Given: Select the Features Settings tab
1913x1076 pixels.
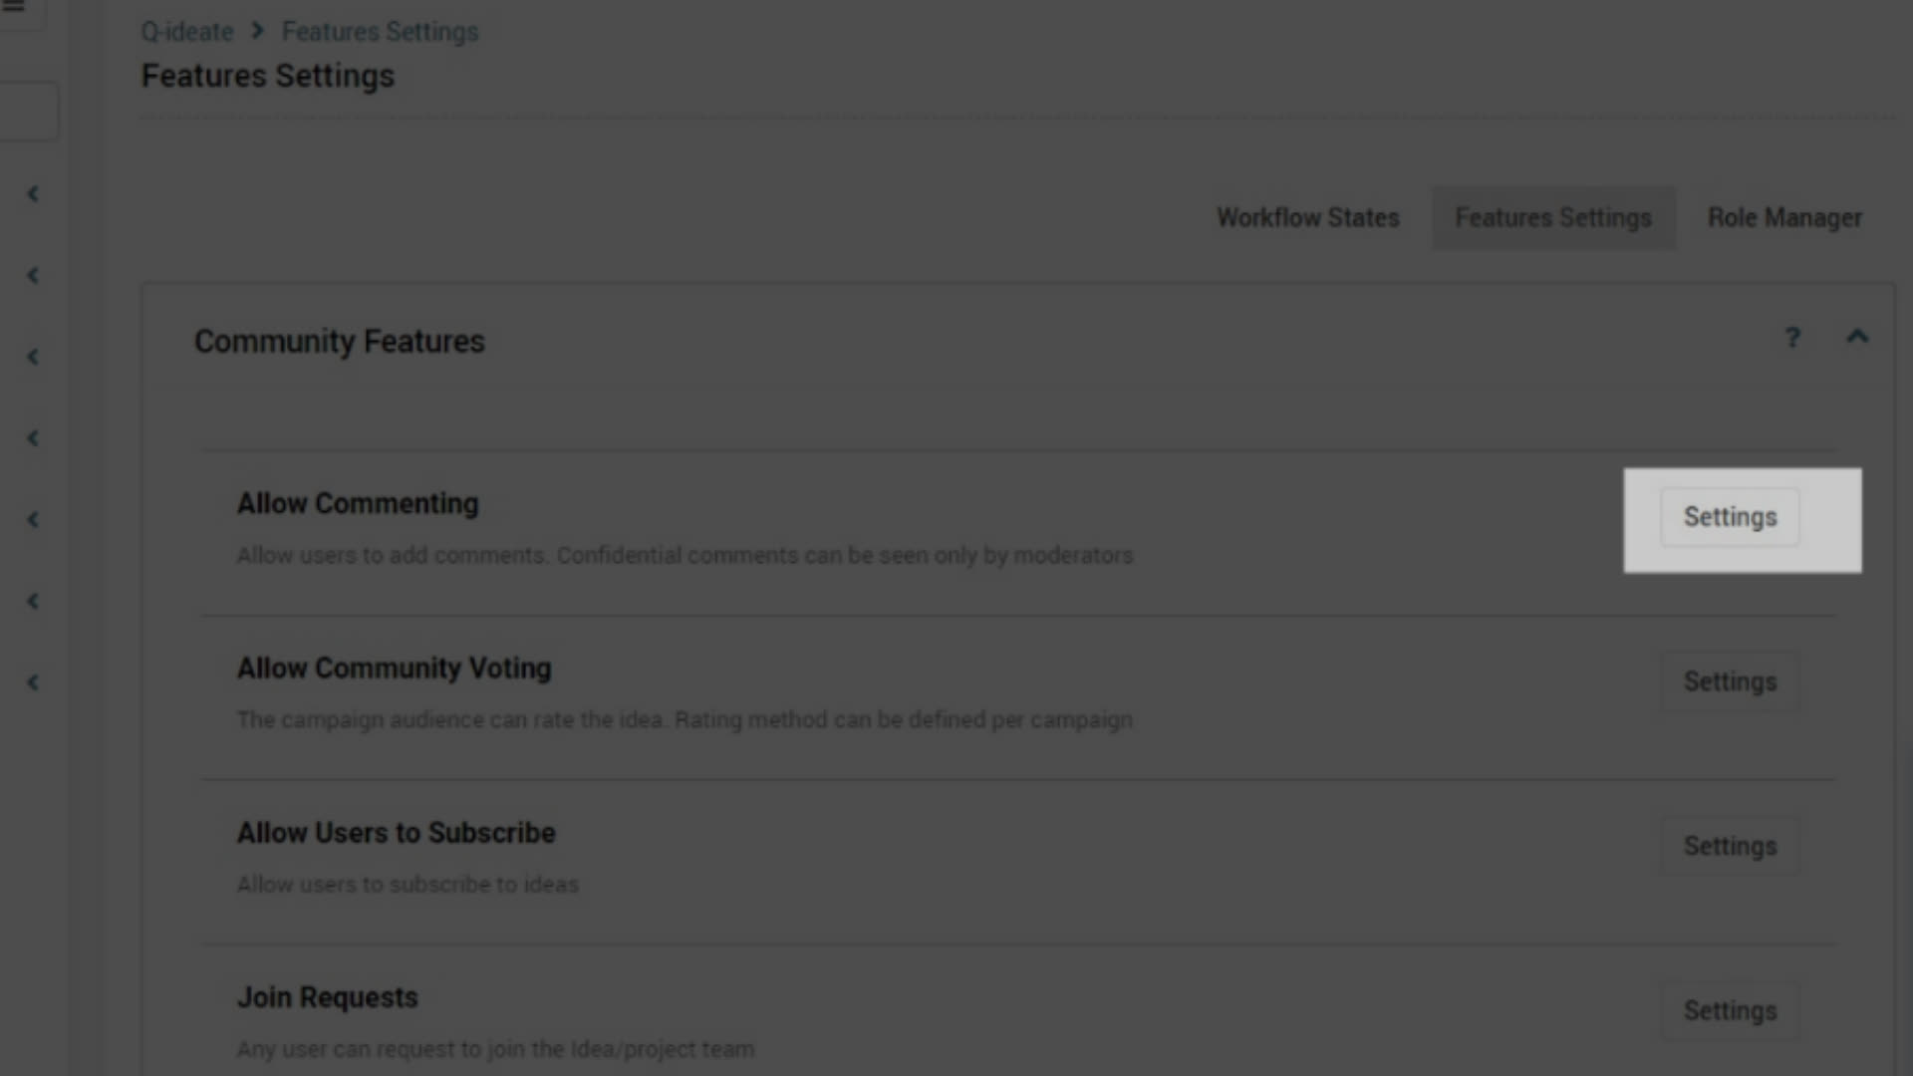Looking at the screenshot, I should tap(1553, 217).
